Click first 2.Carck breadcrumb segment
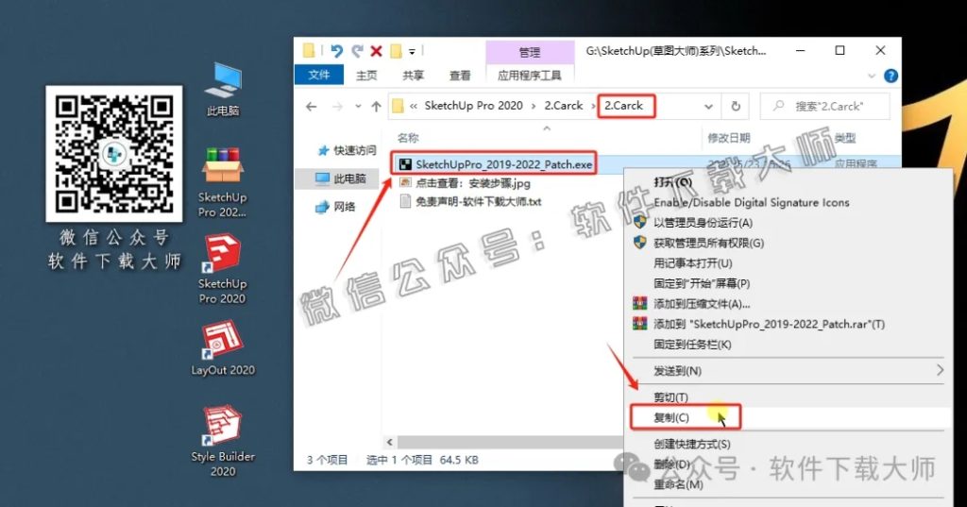The width and height of the screenshot is (967, 507). pos(564,106)
